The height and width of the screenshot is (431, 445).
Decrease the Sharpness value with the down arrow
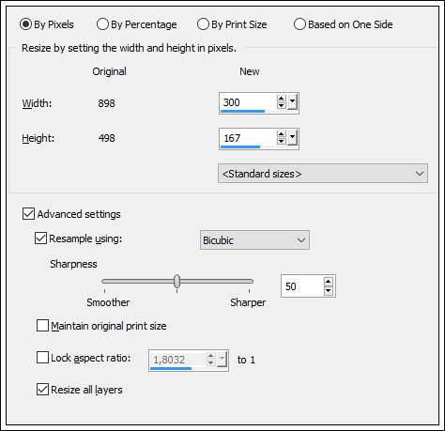pos(328,290)
